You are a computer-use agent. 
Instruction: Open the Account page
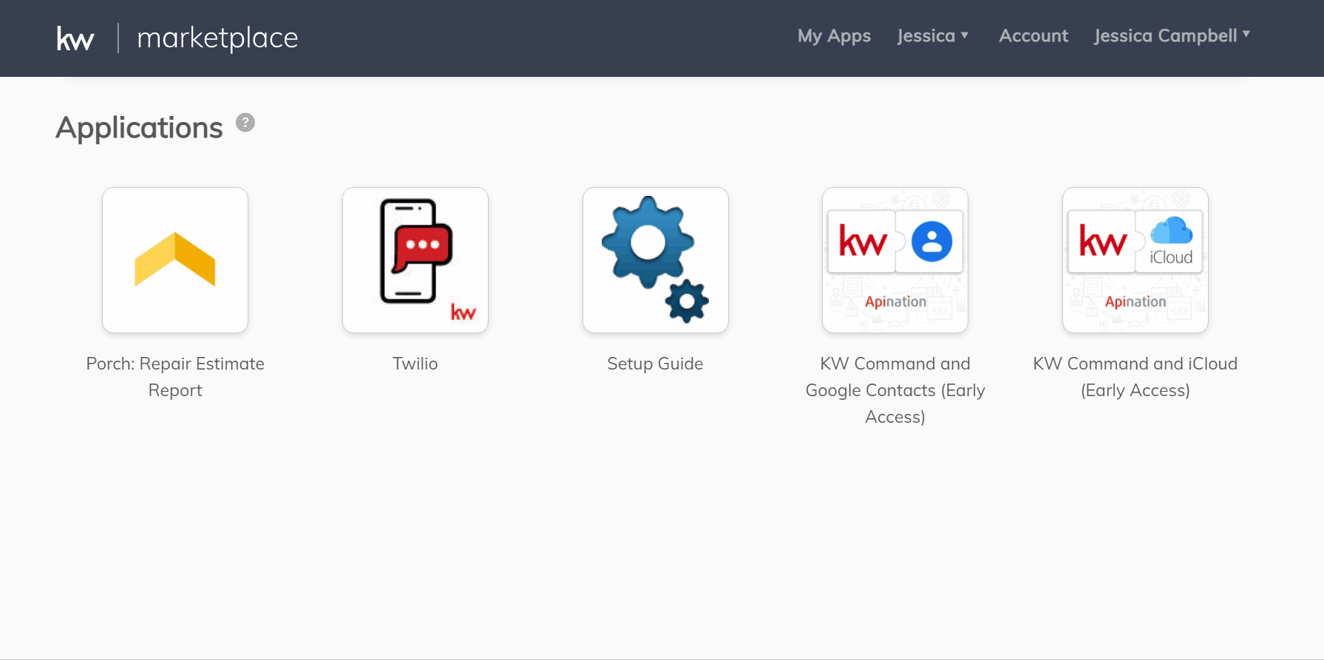click(1033, 35)
